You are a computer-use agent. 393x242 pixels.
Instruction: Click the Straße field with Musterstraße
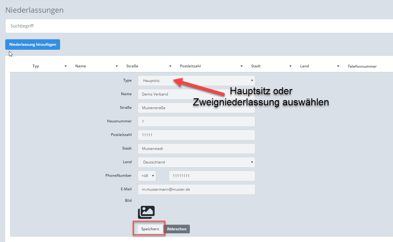coord(196,108)
